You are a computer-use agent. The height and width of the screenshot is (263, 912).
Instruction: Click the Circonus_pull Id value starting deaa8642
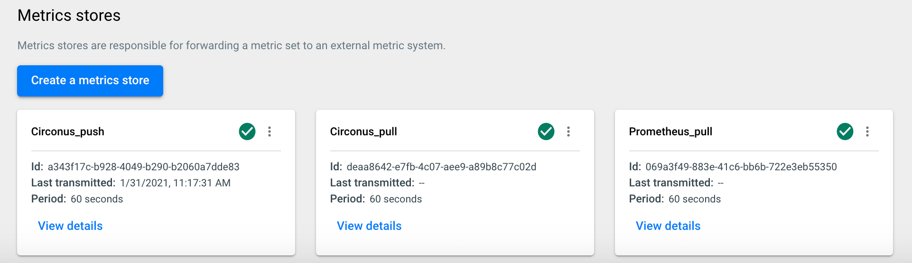(x=441, y=167)
